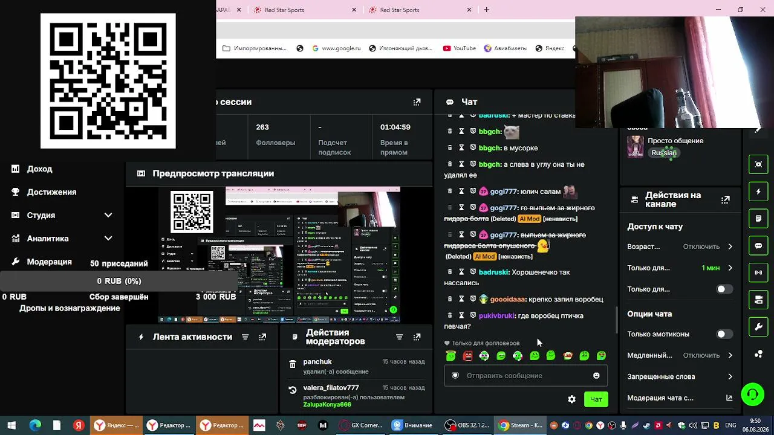
Task: Click the moderator shield on pukivbruki's message
Action: pos(473,315)
